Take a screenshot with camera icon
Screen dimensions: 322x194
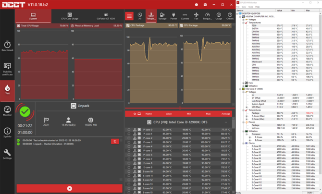pos(205,4)
